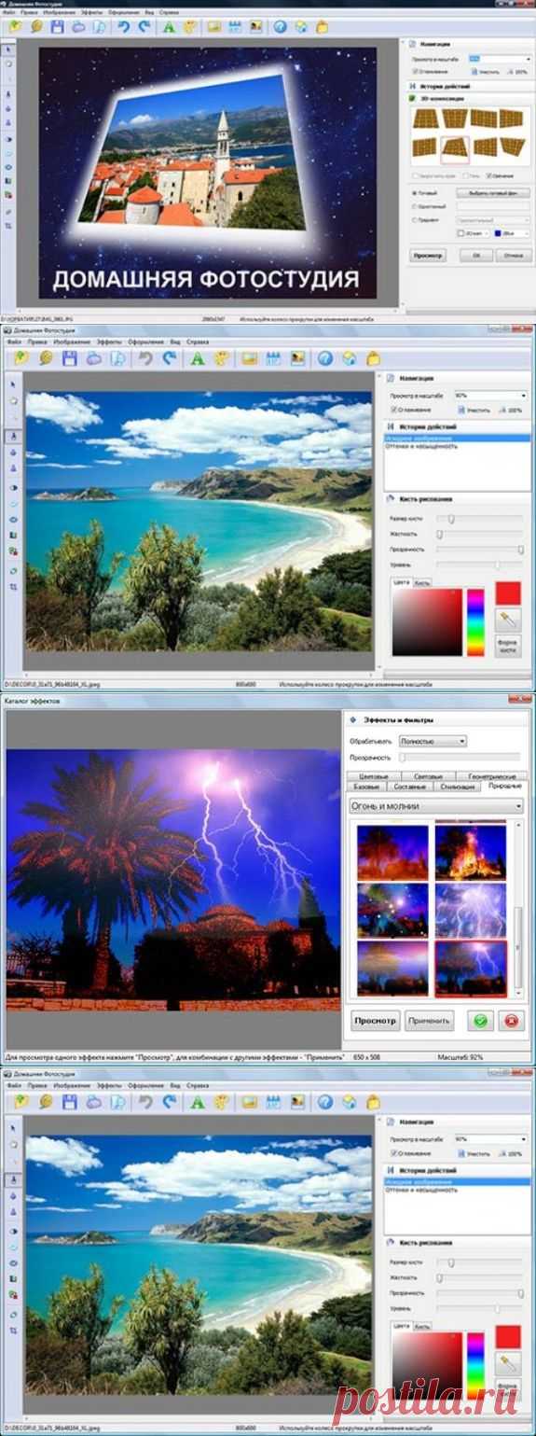Select Точечный radio button
Image resolution: width=536 pixels, height=1436 pixels.
tap(416, 193)
